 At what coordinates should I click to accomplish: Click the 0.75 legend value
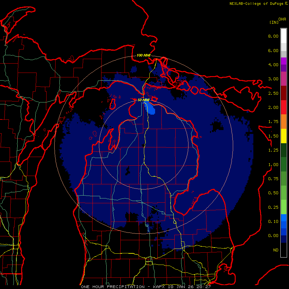273,179
